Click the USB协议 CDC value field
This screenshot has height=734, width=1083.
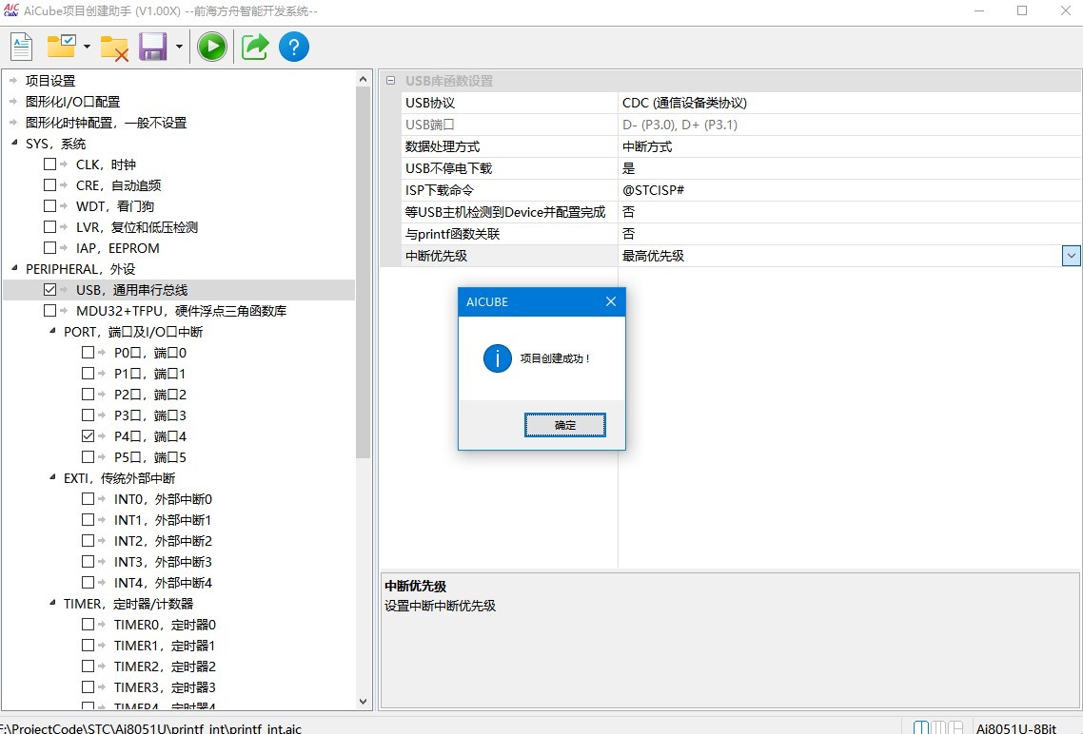point(685,102)
